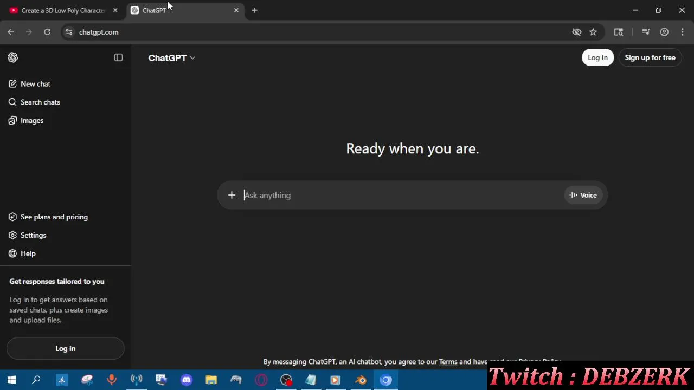Open File Explorer from the taskbar
The height and width of the screenshot is (390, 694).
click(211, 380)
